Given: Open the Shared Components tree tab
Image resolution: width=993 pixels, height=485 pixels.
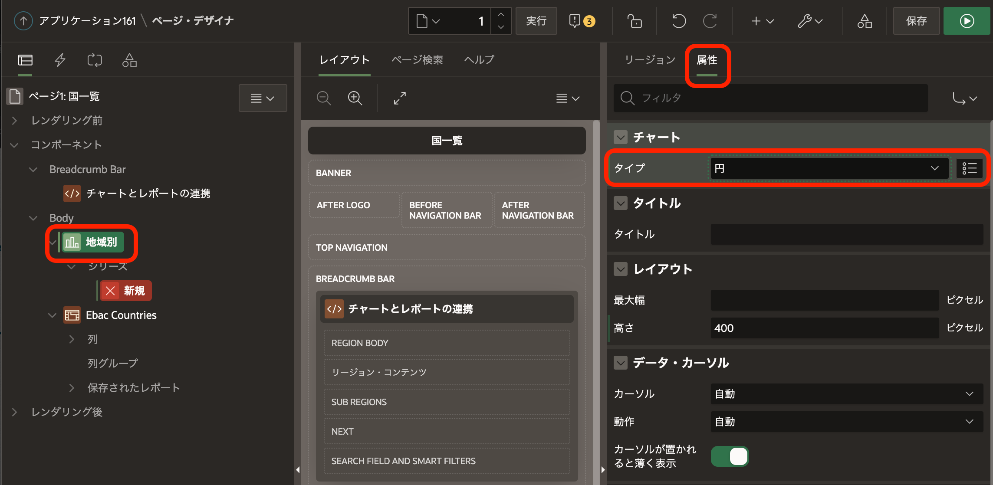Looking at the screenshot, I should pyautogui.click(x=129, y=60).
